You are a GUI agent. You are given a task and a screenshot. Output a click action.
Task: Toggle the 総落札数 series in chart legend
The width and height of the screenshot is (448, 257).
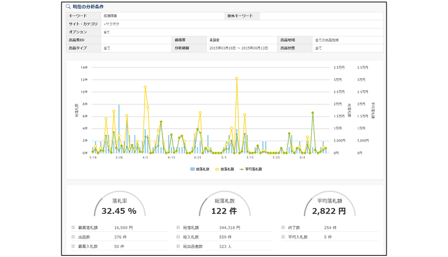point(202,169)
